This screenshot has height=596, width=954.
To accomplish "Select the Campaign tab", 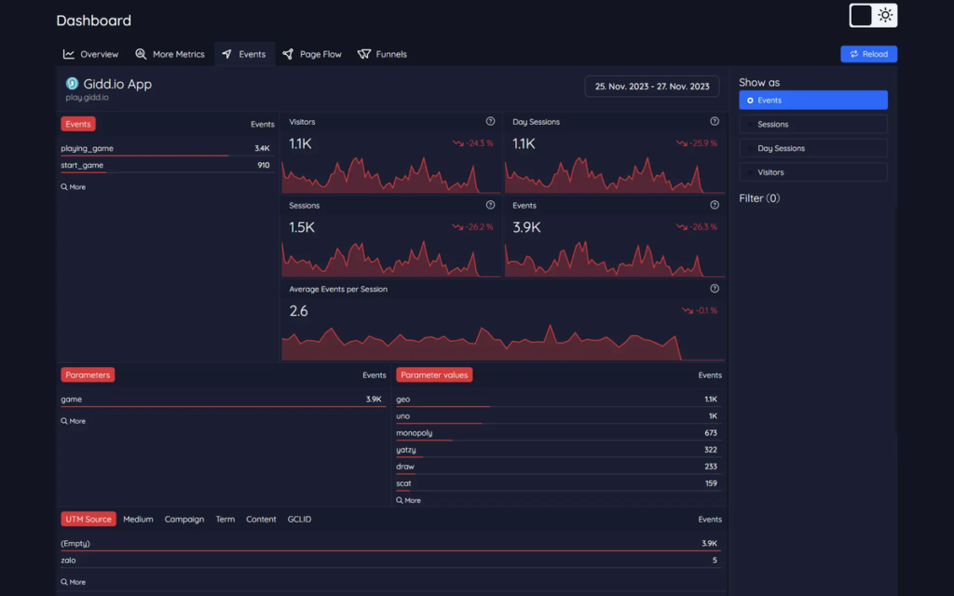I will pyautogui.click(x=184, y=519).
